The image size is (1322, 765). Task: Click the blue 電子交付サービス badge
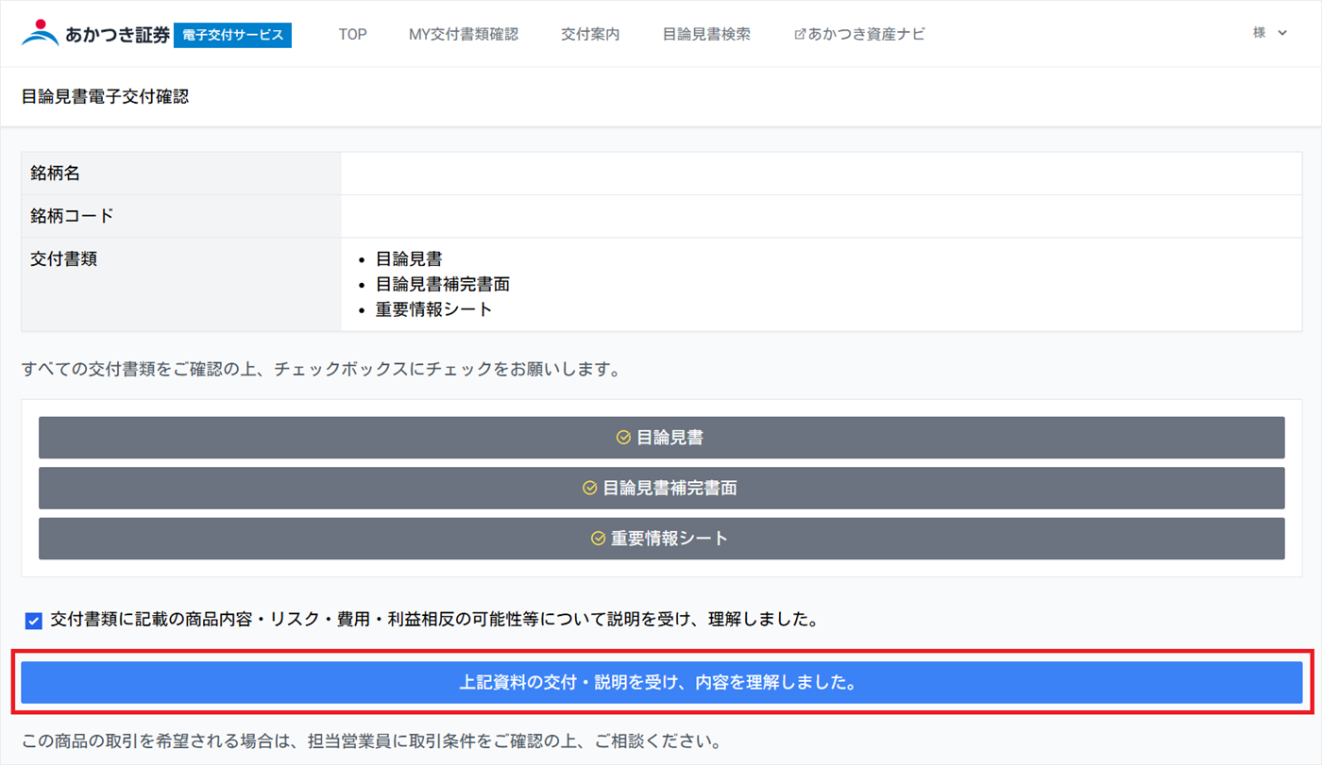coord(232,35)
